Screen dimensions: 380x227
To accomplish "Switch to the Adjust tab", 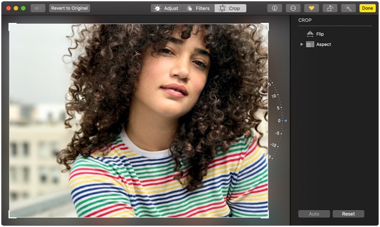I will pos(167,8).
